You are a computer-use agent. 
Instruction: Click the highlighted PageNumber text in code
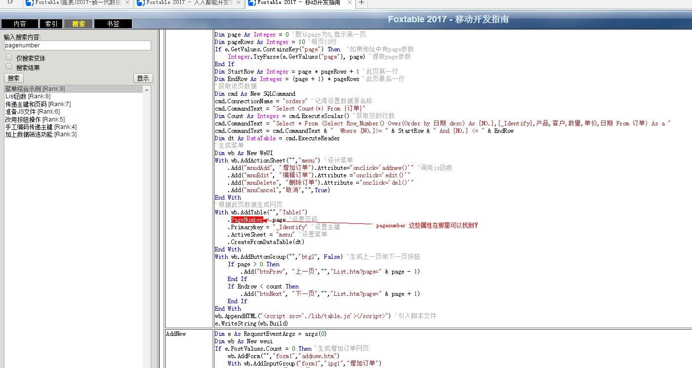(247, 220)
